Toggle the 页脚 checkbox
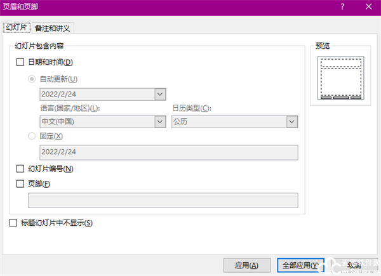The width and height of the screenshot is (381, 276). (20, 184)
